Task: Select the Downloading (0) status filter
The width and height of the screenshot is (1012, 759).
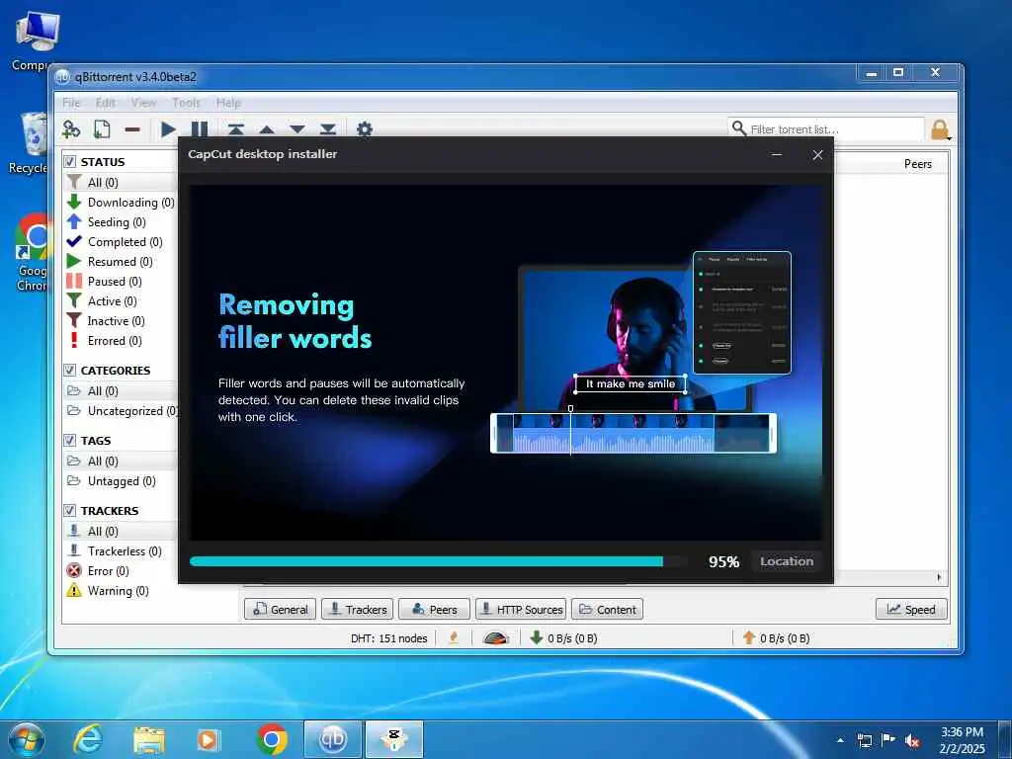Action: (121, 202)
